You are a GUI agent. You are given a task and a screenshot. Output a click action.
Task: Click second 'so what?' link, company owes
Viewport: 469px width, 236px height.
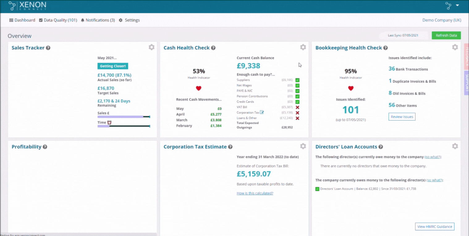[x=434, y=180]
